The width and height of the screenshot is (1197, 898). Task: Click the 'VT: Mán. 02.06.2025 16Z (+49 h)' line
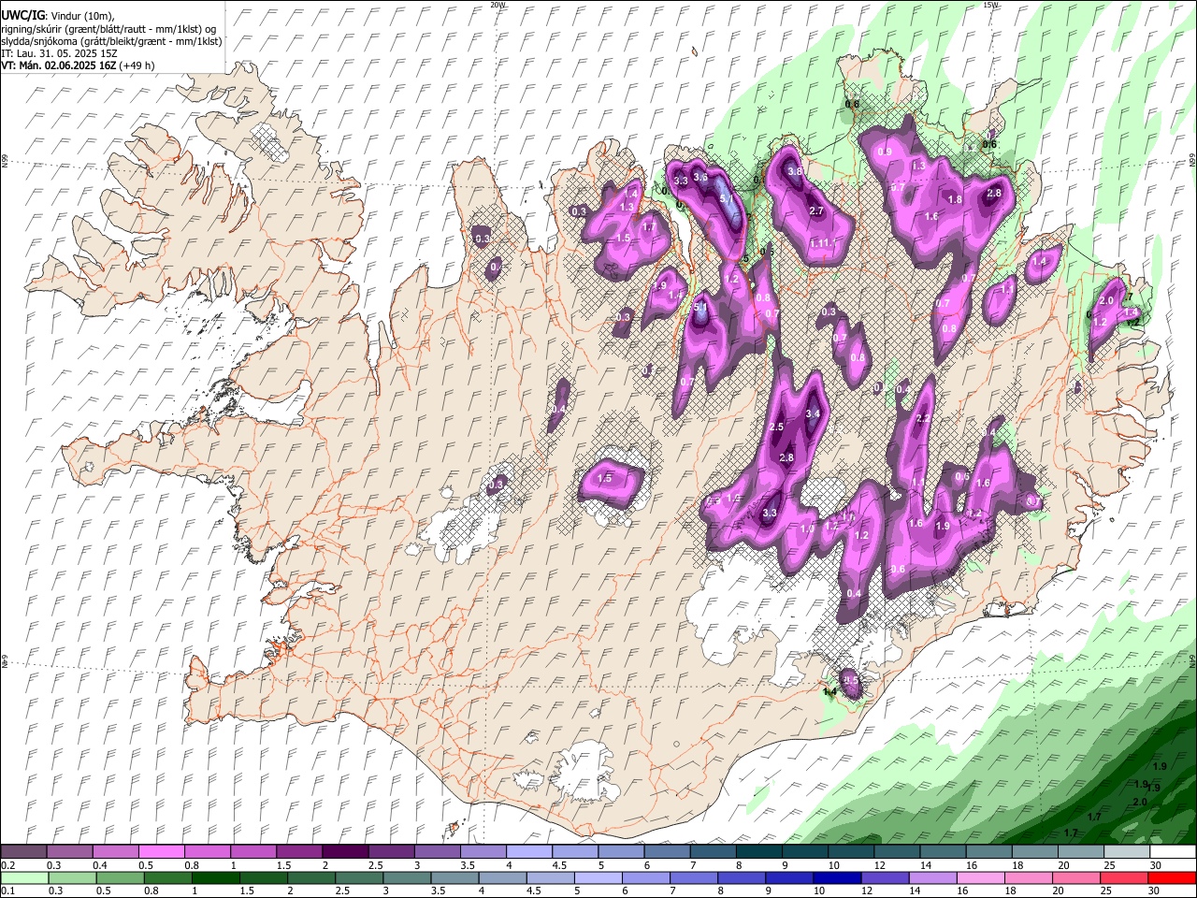tap(79, 65)
